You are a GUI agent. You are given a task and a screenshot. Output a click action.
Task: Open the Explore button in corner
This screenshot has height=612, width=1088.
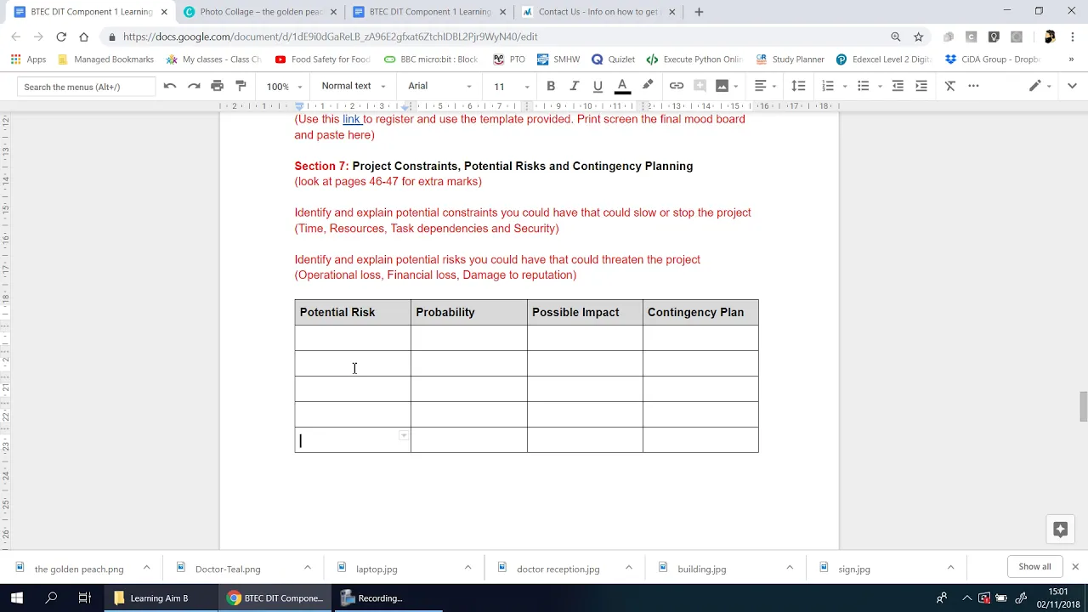1060,530
